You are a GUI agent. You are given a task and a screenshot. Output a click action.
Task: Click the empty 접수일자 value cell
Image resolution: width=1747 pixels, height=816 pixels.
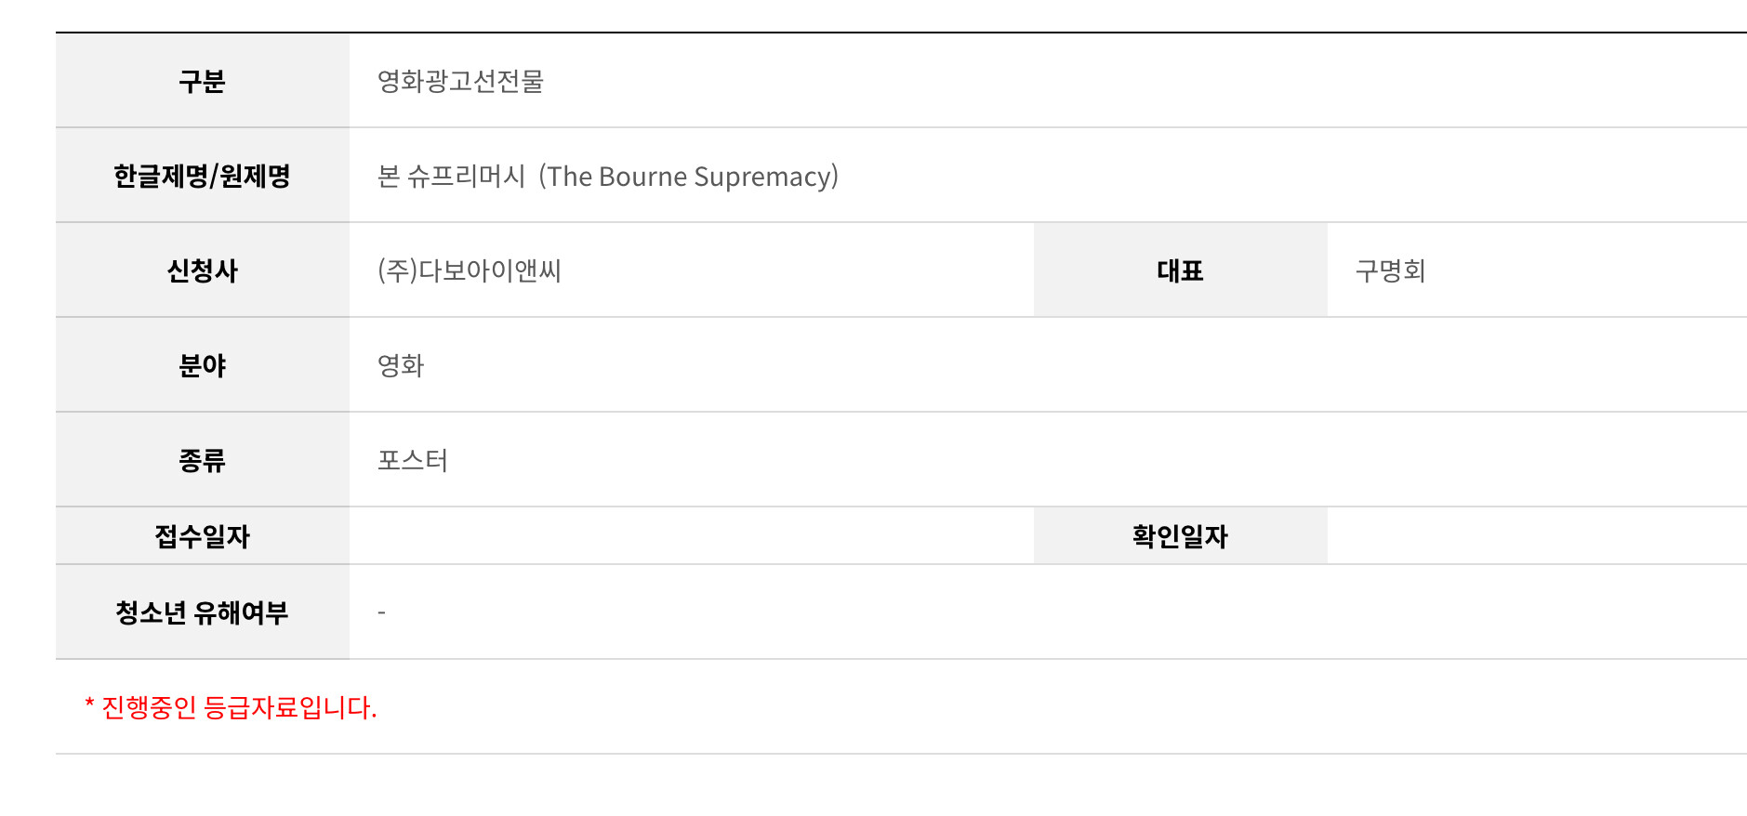click(x=692, y=536)
